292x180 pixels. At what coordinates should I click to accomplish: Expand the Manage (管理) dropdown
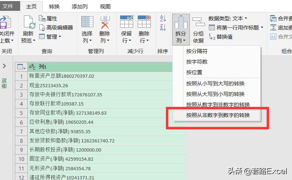[x=60, y=37]
